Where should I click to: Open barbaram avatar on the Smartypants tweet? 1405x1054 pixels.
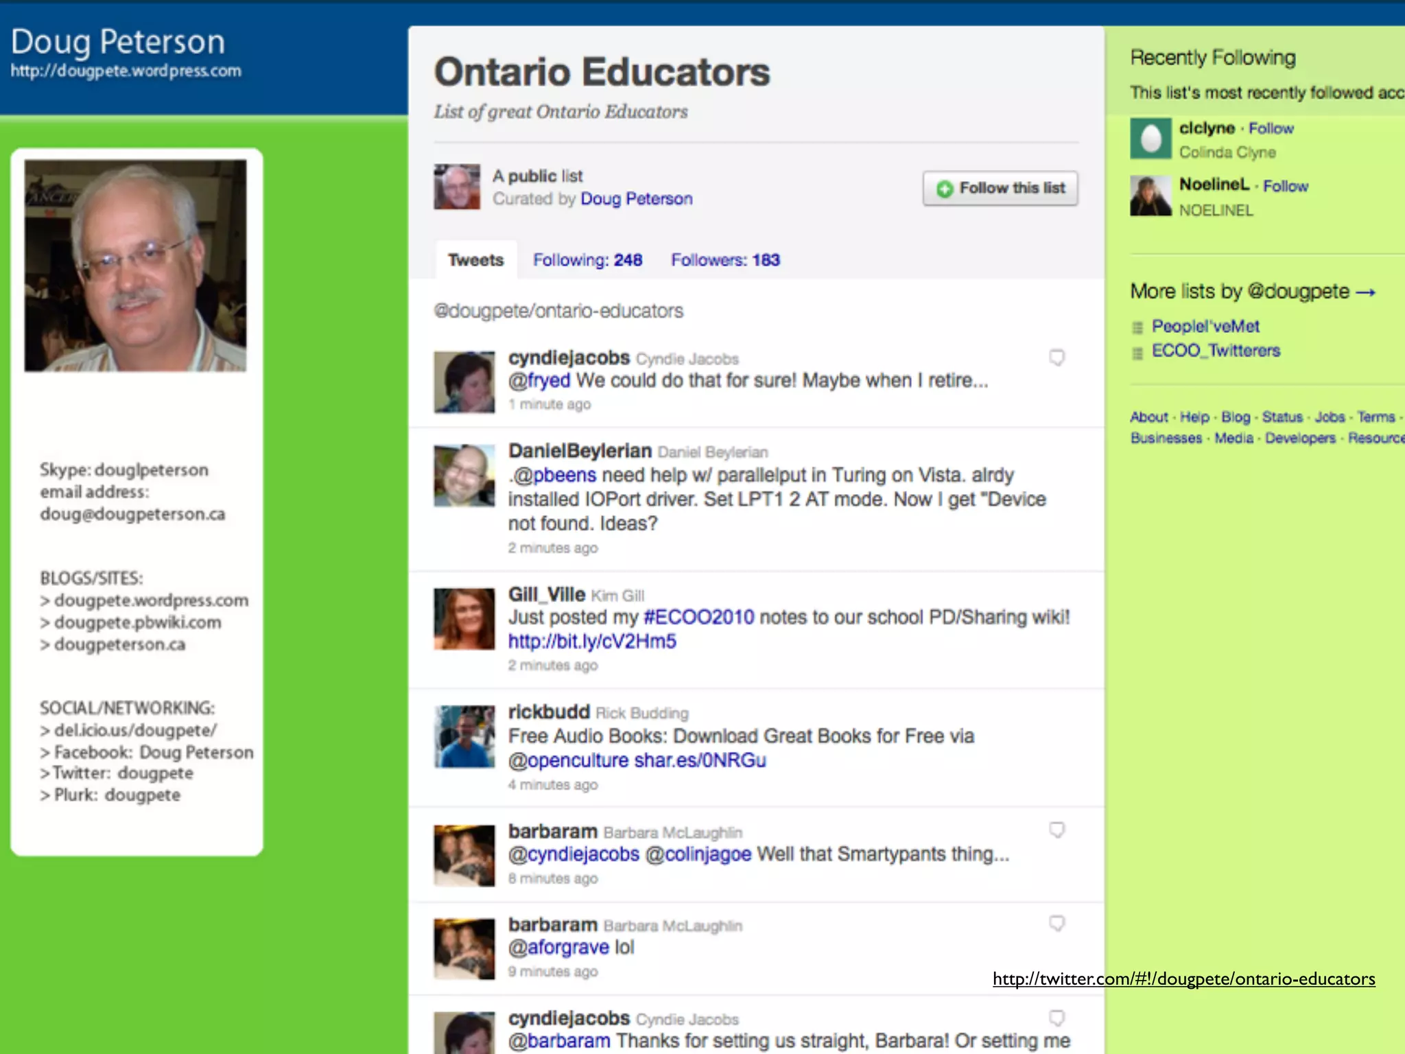pyautogui.click(x=464, y=856)
